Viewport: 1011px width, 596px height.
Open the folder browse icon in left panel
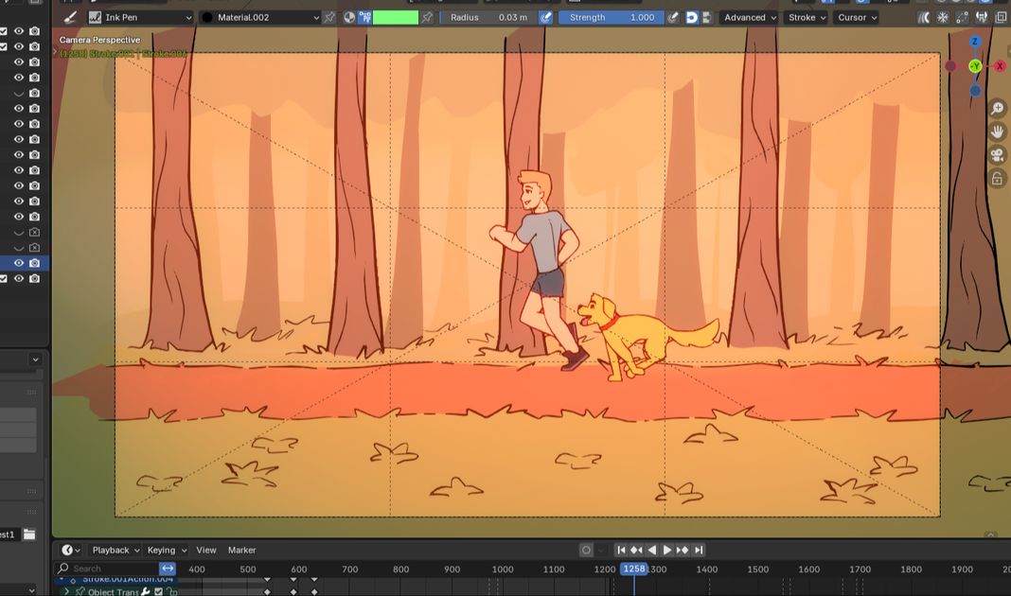coord(29,535)
